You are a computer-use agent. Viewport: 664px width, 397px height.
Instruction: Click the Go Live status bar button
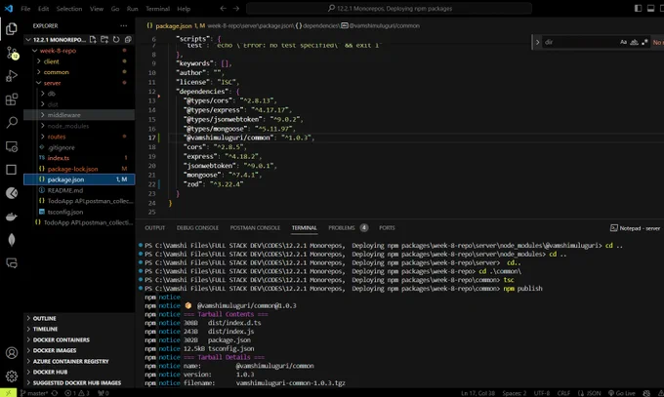[x=622, y=393]
